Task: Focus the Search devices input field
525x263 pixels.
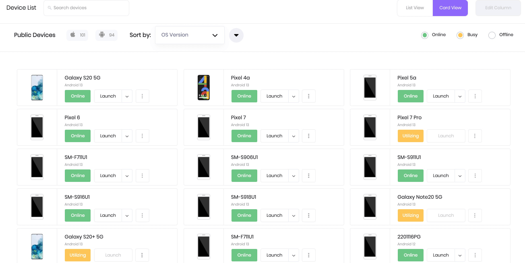Action: pos(86,8)
